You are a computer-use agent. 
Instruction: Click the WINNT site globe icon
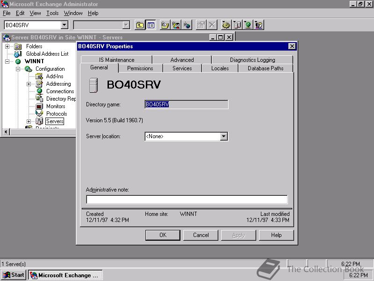(x=18, y=61)
